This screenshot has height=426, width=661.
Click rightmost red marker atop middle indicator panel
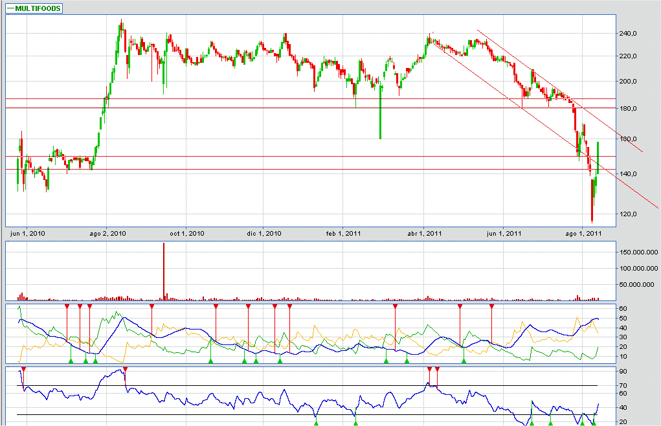[x=492, y=306]
